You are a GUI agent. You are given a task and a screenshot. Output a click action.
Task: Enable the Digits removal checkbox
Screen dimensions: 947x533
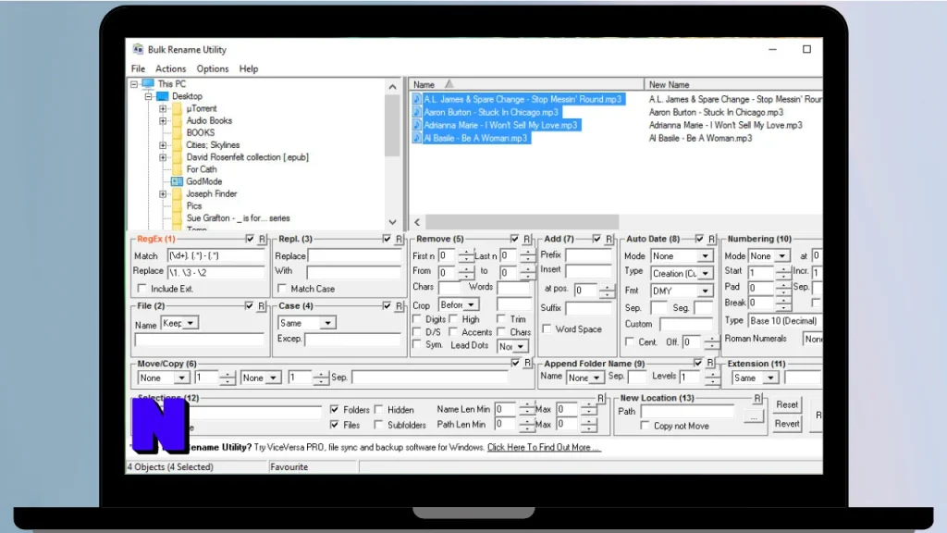tap(417, 319)
